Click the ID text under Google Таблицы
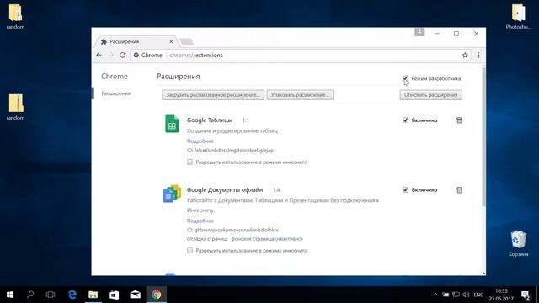This screenshot has width=539, height=303. 230,151
